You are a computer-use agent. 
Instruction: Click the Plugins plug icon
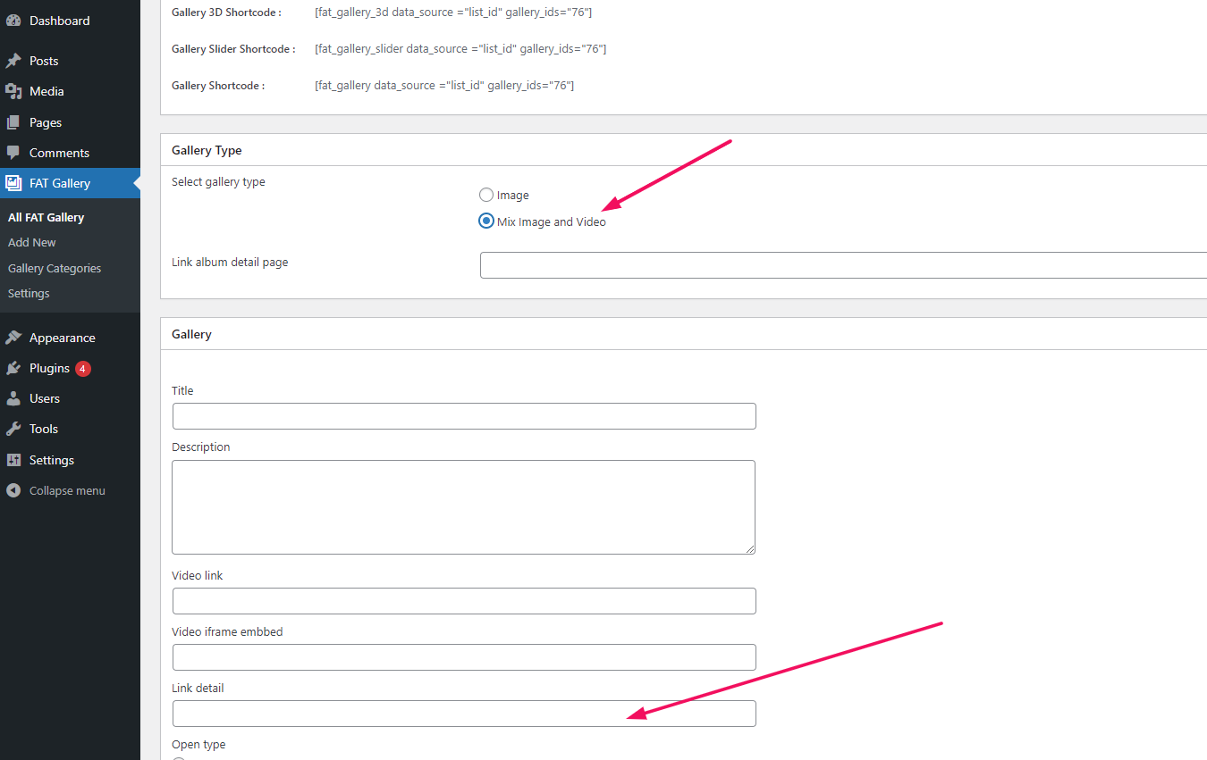[13, 368]
